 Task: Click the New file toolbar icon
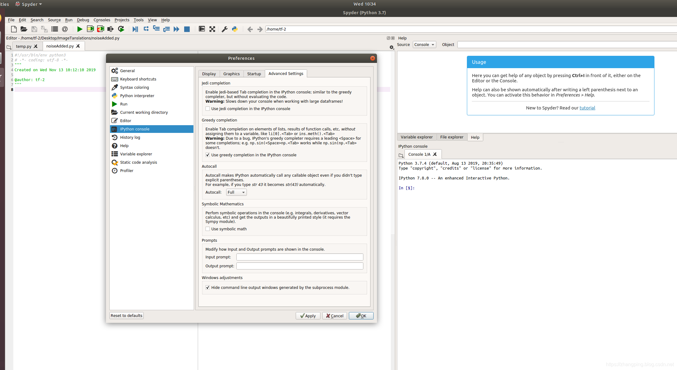coord(14,29)
